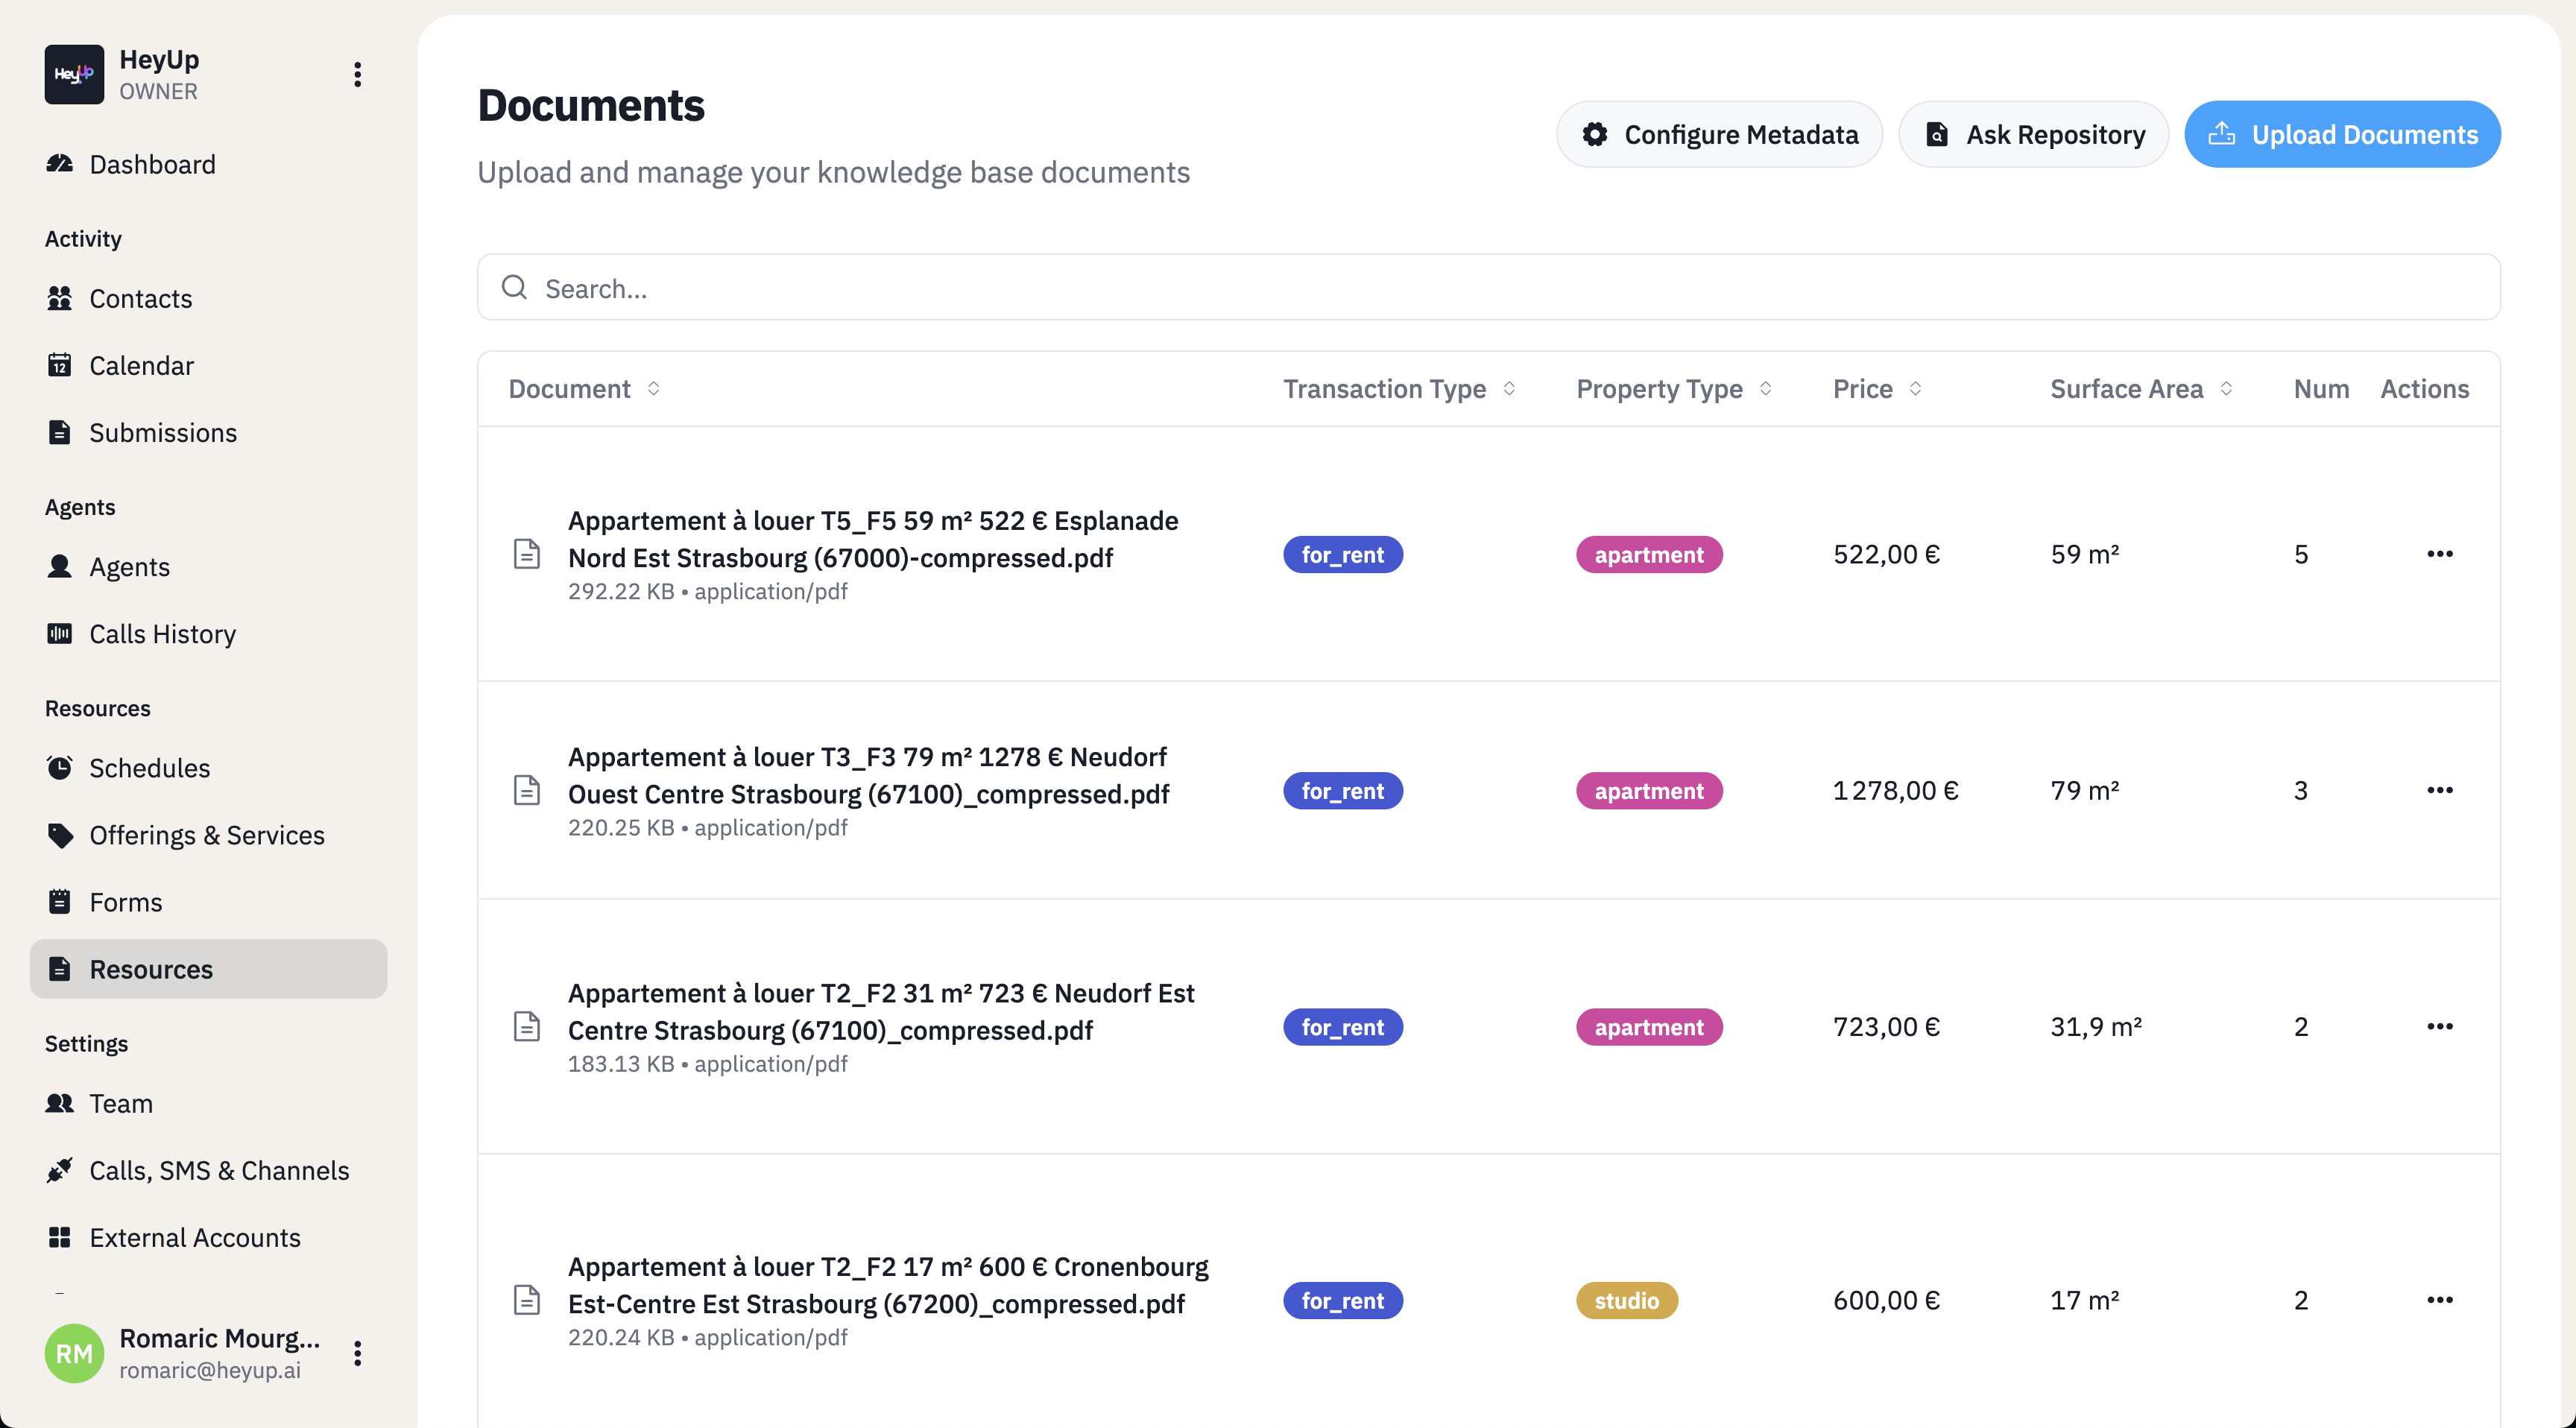The width and height of the screenshot is (2576, 1428).
Task: Click the Submissions document icon
Action: tap(60, 431)
